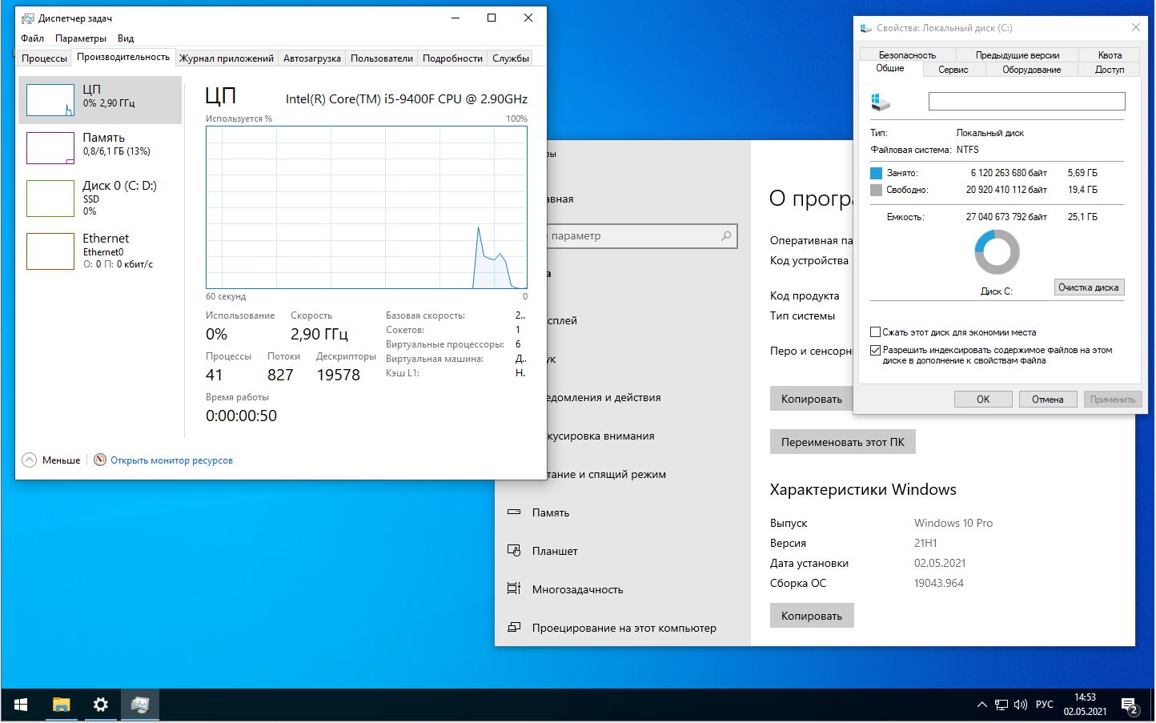The width and height of the screenshot is (1156, 723).
Task: Open the Windows Start menu
Action: pos(21,705)
